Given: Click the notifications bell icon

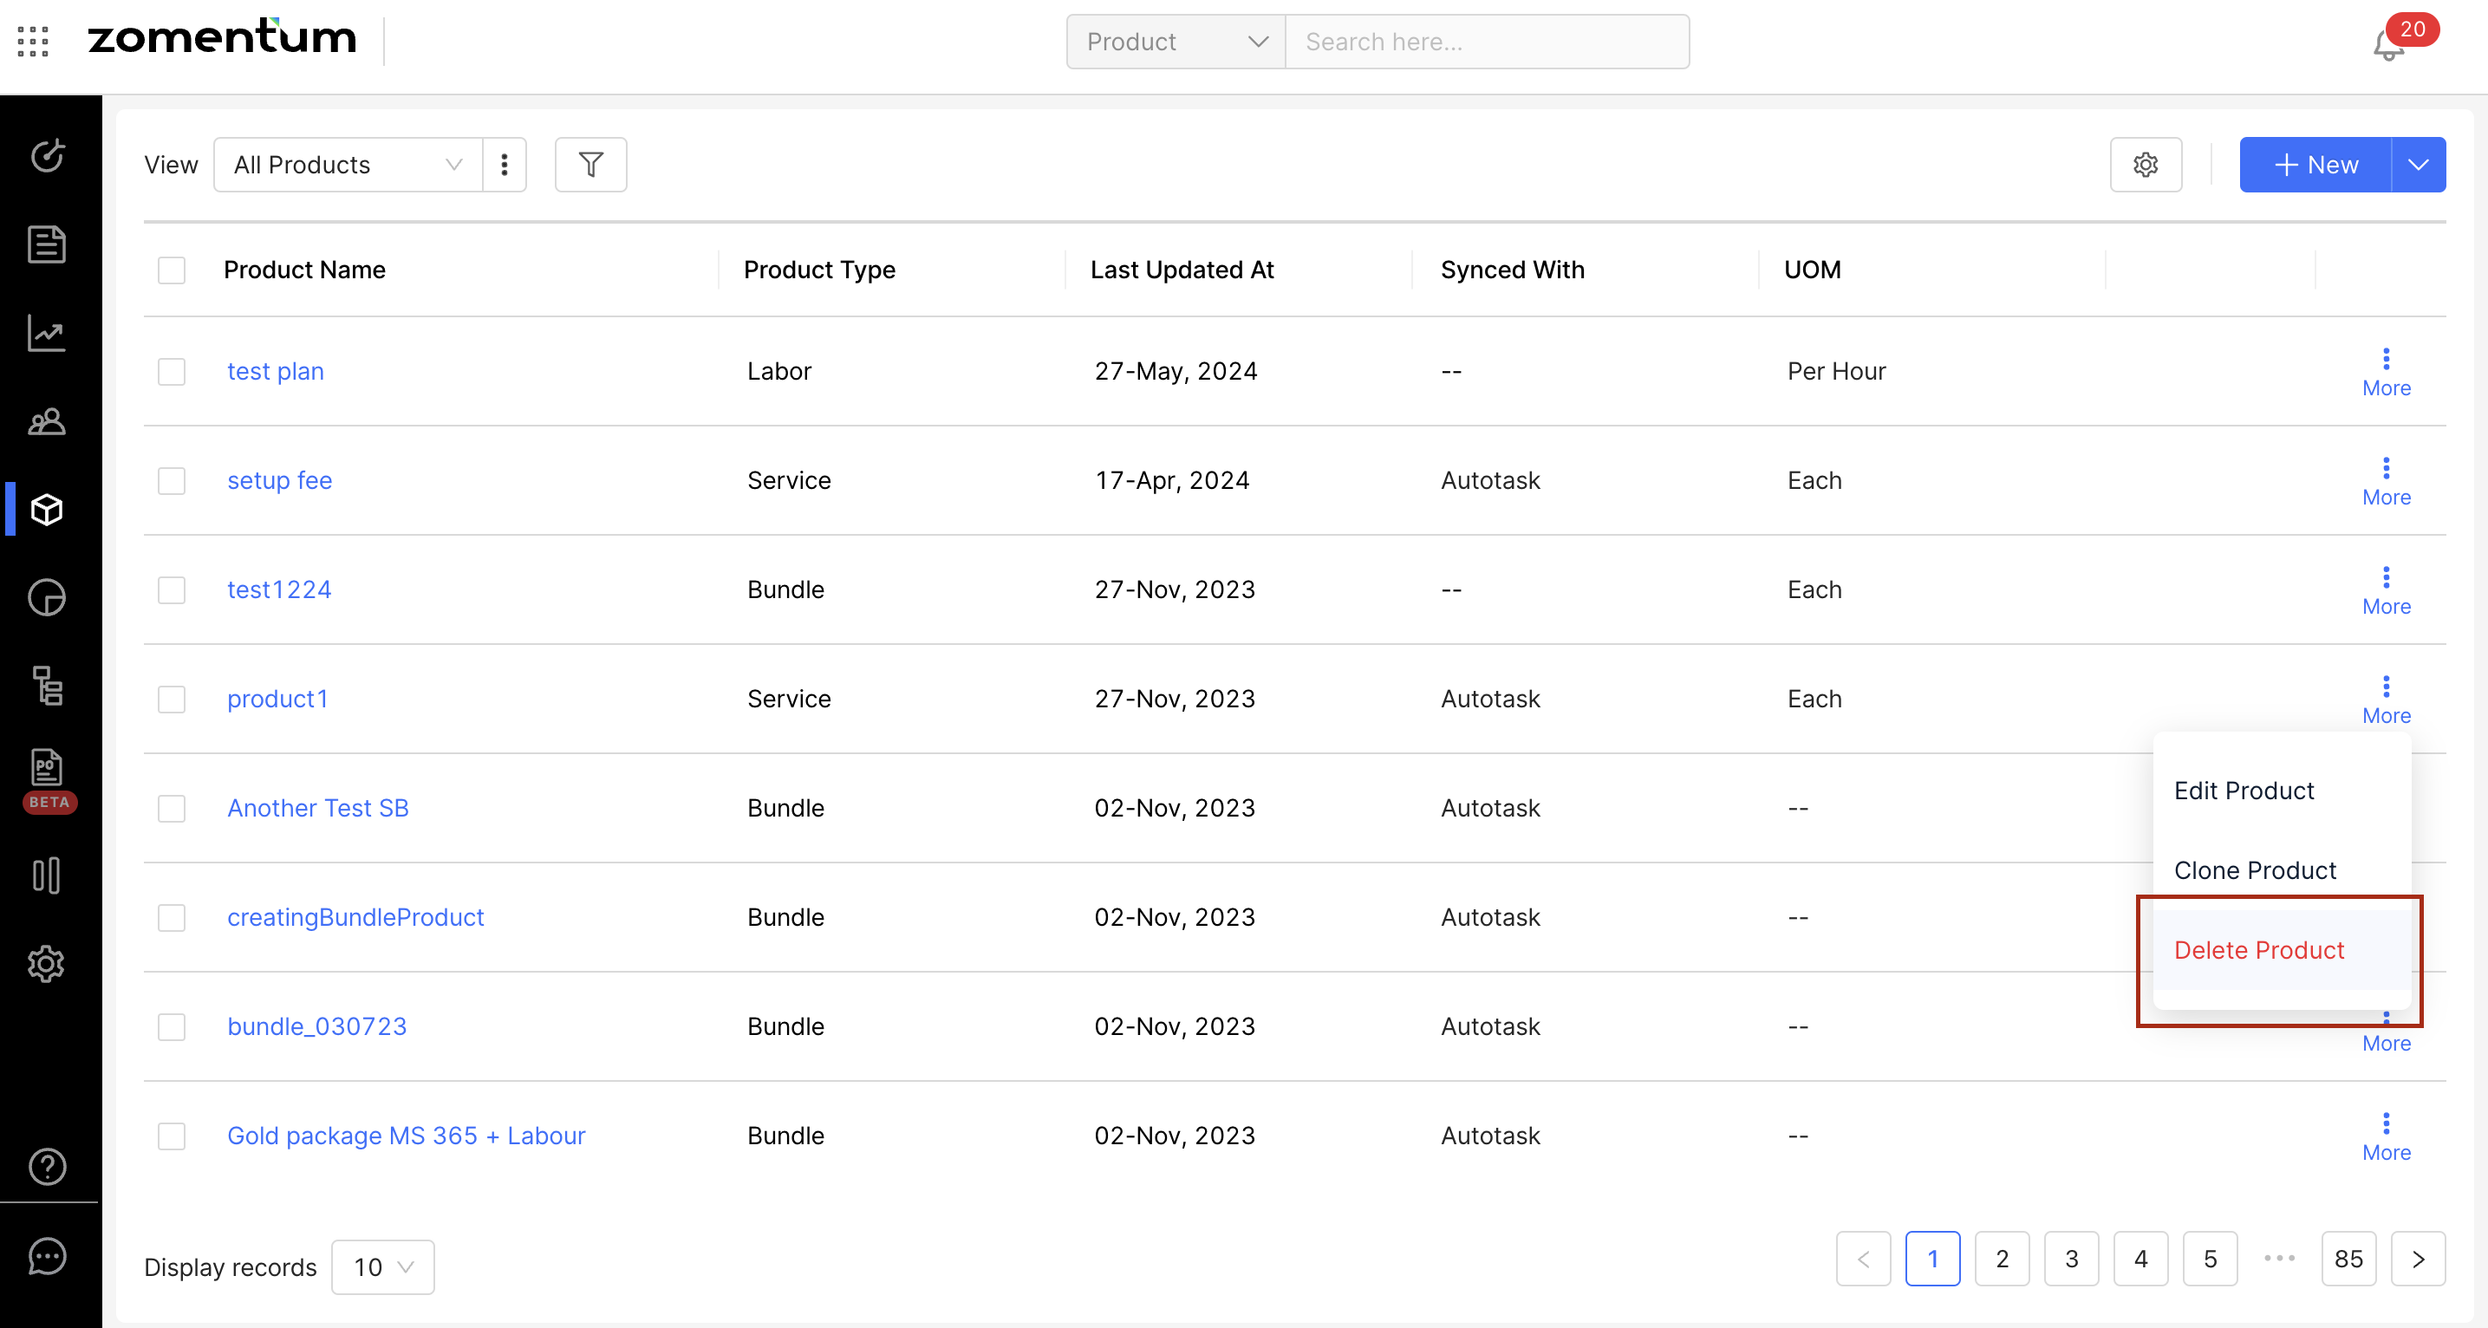Looking at the screenshot, I should [x=2387, y=45].
